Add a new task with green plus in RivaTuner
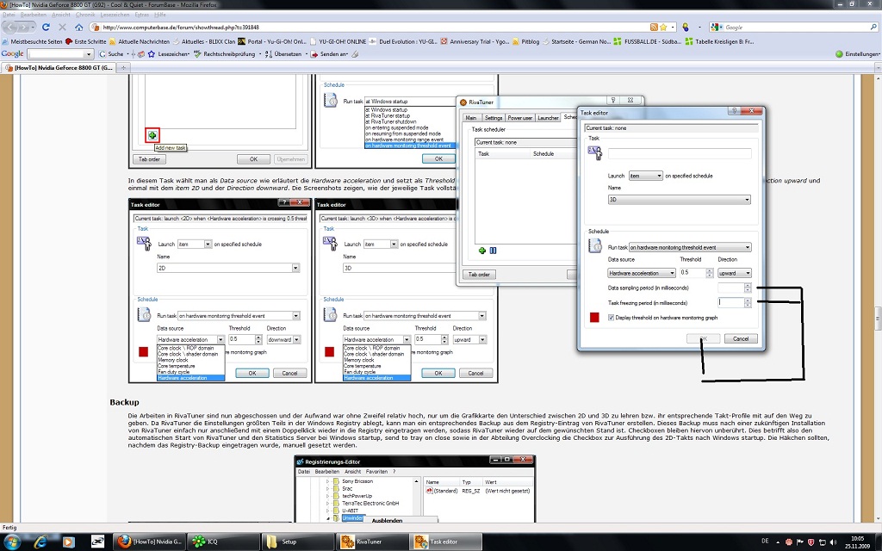This screenshot has width=882, height=551. tap(482, 251)
